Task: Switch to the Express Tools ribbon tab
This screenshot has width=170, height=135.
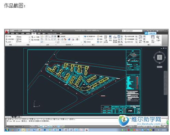Action: click(52, 34)
